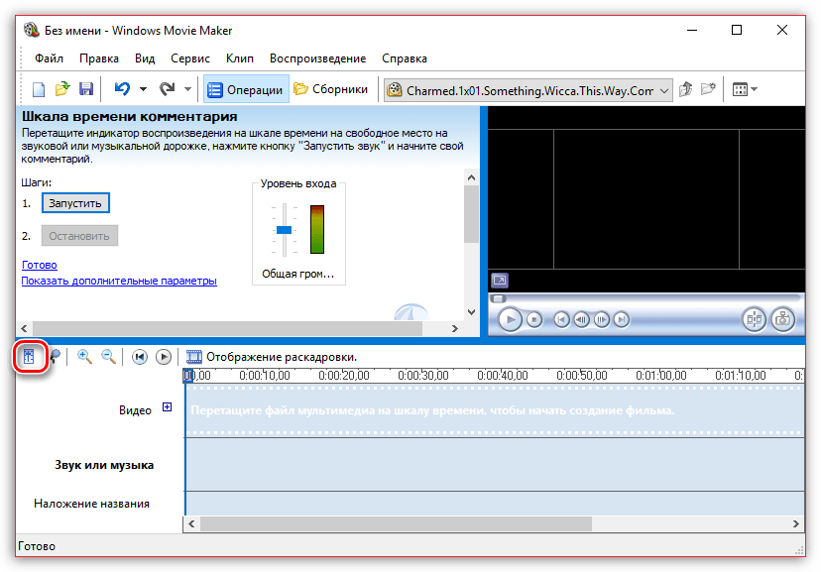The height and width of the screenshot is (572, 821).
Task: Step to the next frame in preview
Action: 602,319
